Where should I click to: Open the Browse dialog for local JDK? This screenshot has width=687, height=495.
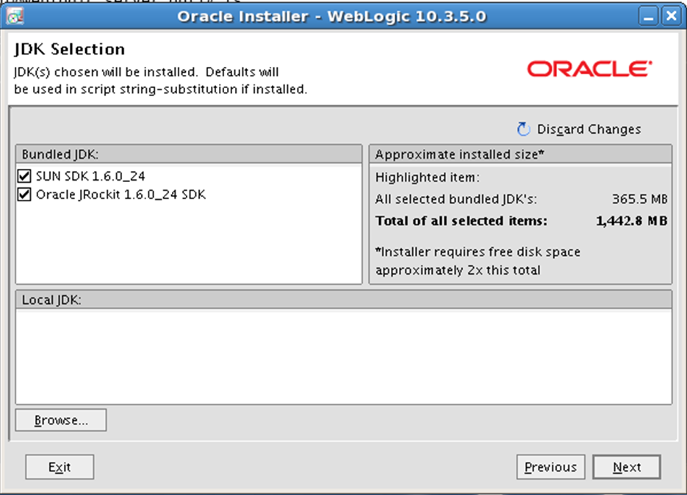(x=61, y=420)
